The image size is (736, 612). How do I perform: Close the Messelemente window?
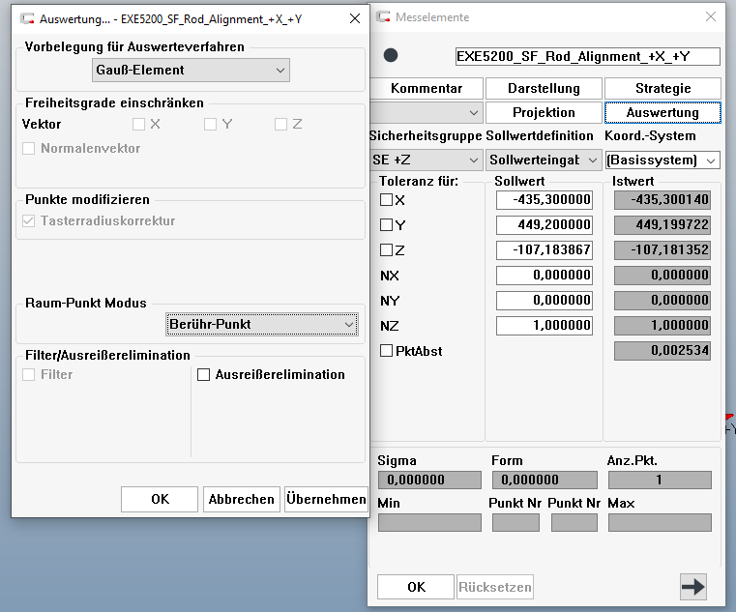click(x=711, y=17)
